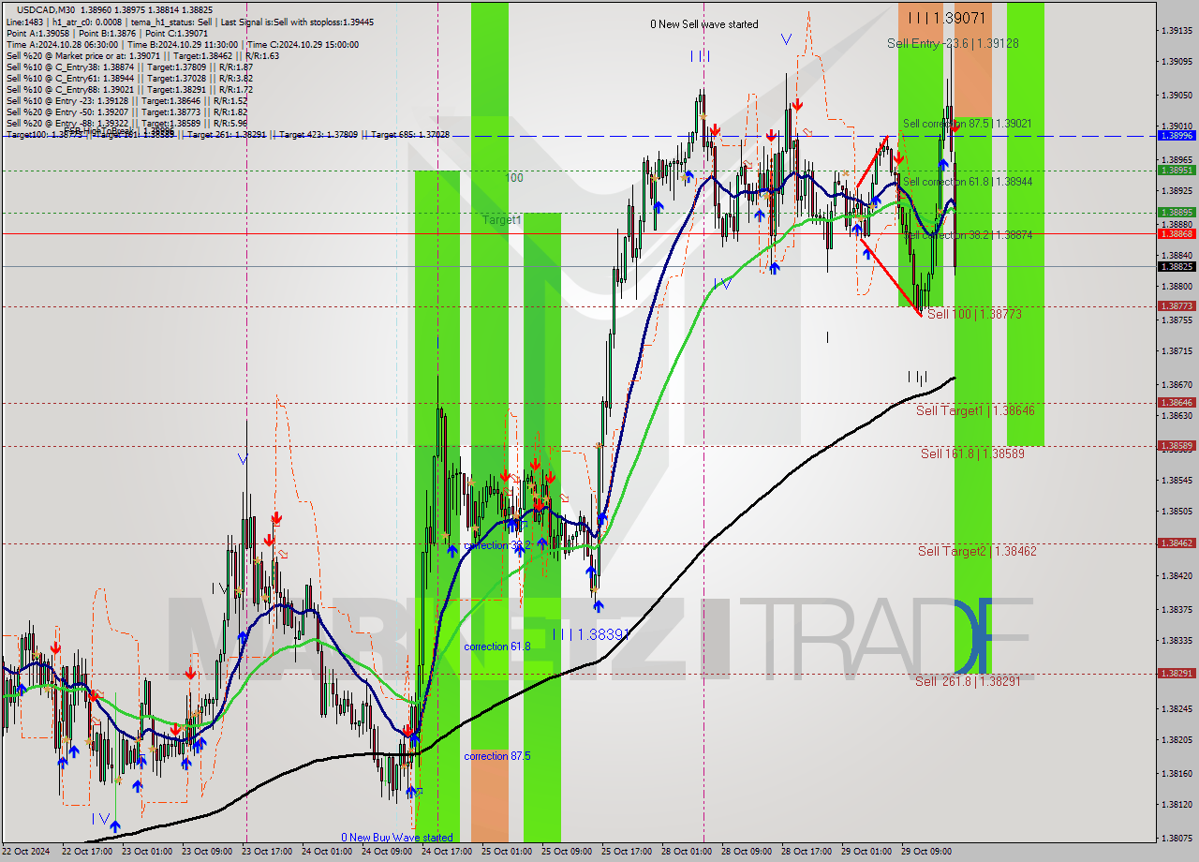This screenshot has width=1199, height=862.
Task: Click the 'I I I 1.38391' wave label
Action: pyautogui.click(x=590, y=634)
